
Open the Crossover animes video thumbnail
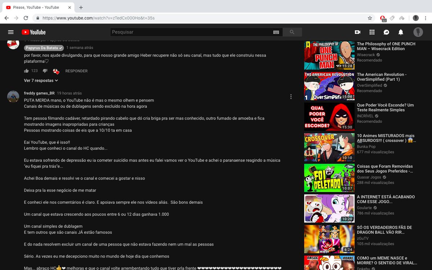click(x=329, y=147)
